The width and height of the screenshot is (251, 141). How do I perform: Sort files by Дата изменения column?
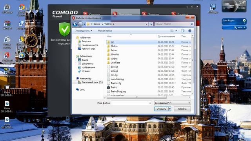(x=166, y=36)
